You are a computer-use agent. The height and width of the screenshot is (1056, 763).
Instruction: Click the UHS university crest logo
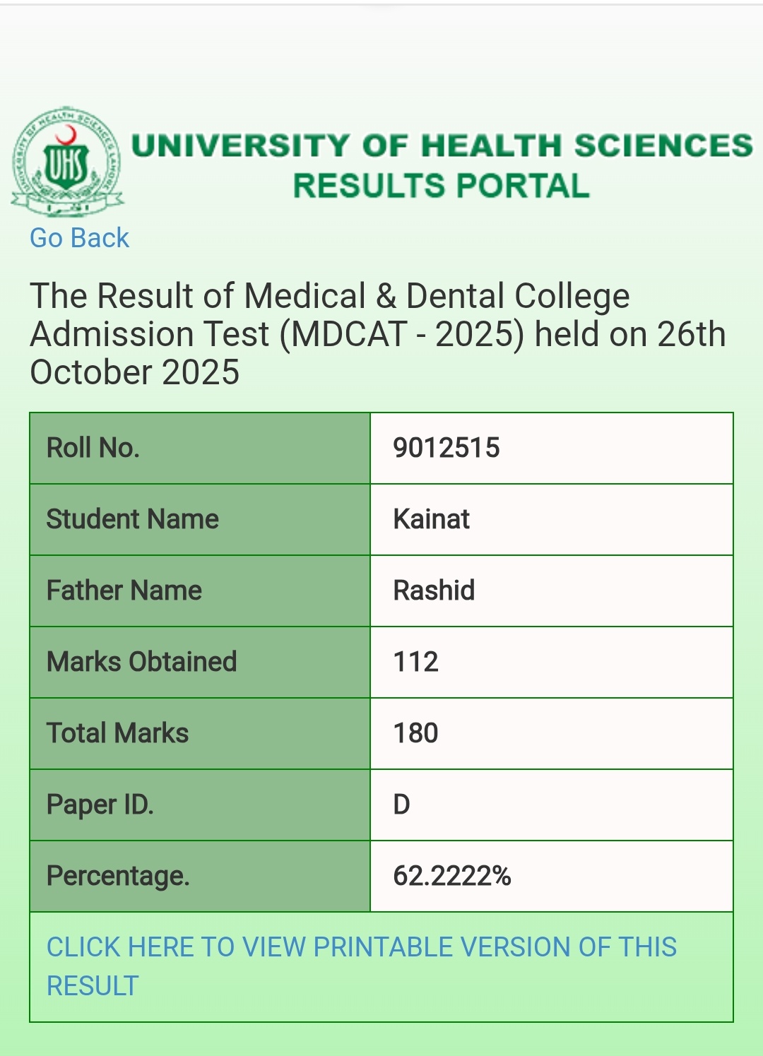[x=67, y=162]
